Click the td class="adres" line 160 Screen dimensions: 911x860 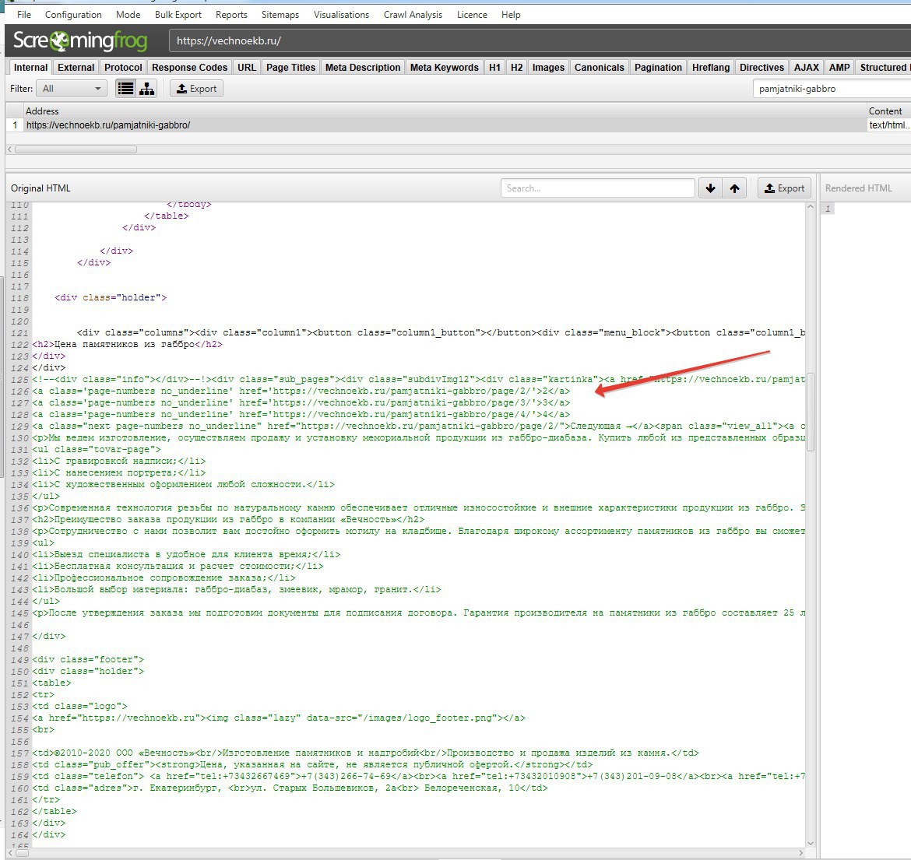click(290, 788)
